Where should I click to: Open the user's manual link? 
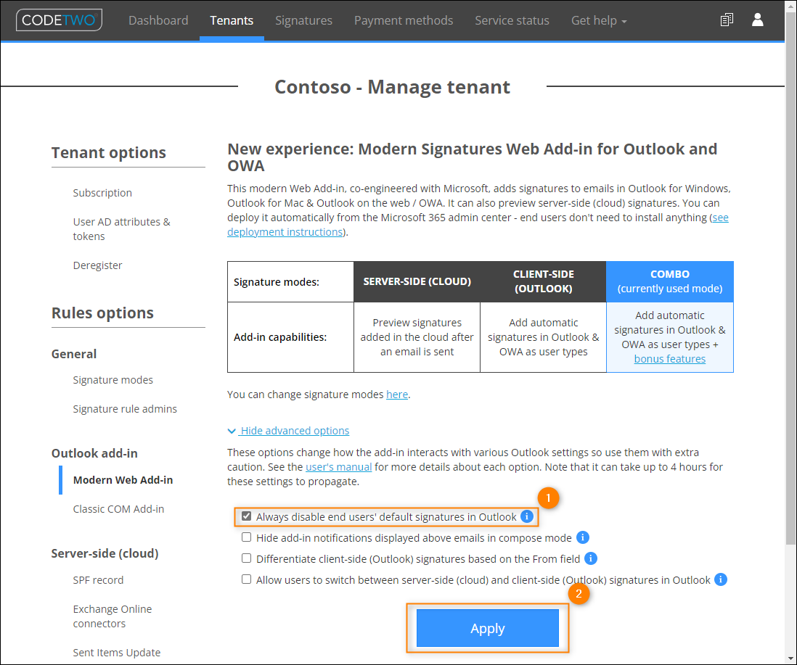coord(338,467)
